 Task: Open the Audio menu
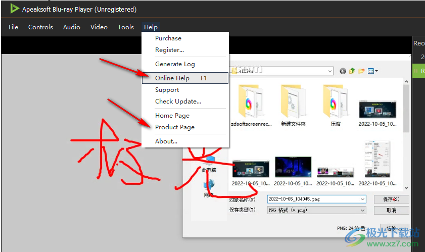click(72, 27)
